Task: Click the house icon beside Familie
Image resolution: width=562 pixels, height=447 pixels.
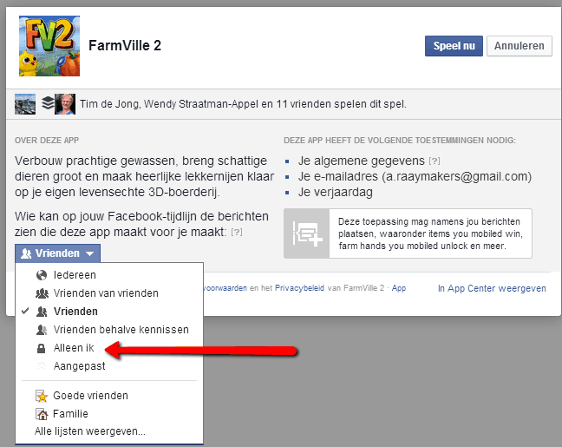Action: coord(42,414)
